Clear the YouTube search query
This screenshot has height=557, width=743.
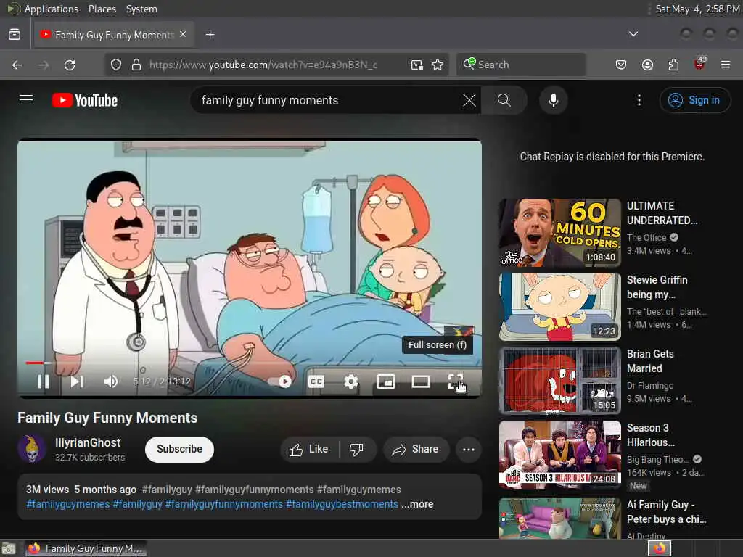click(x=469, y=100)
